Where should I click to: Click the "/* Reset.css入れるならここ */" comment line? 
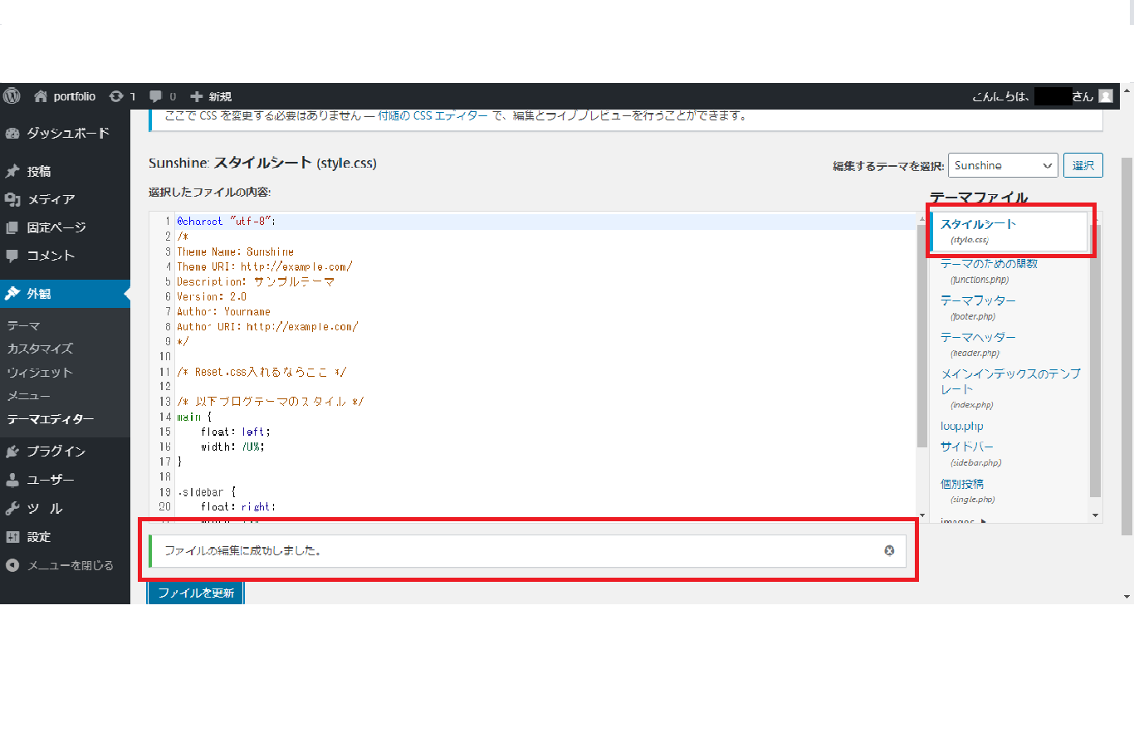coord(262,372)
